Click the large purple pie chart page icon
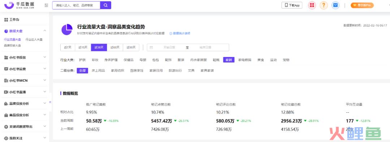This screenshot has width=390, height=142. click(x=67, y=30)
